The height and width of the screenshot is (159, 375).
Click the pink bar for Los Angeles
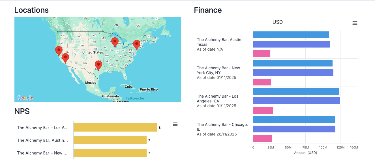tap(263, 110)
